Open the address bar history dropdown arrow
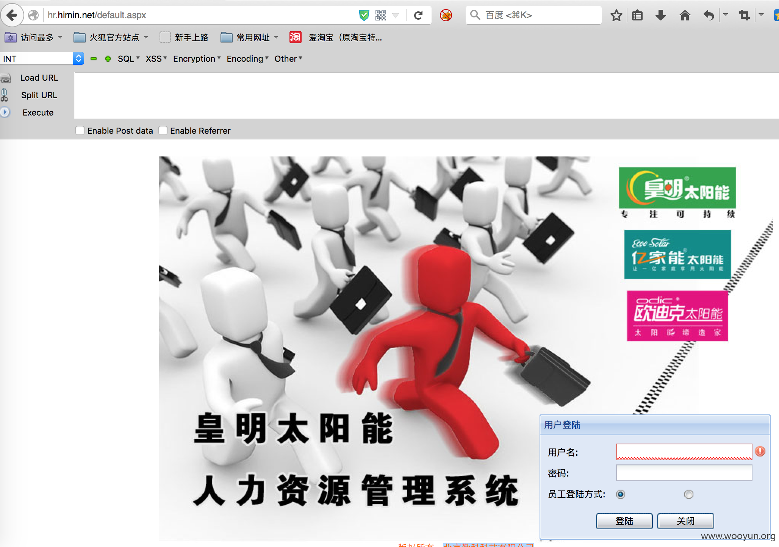 (396, 15)
